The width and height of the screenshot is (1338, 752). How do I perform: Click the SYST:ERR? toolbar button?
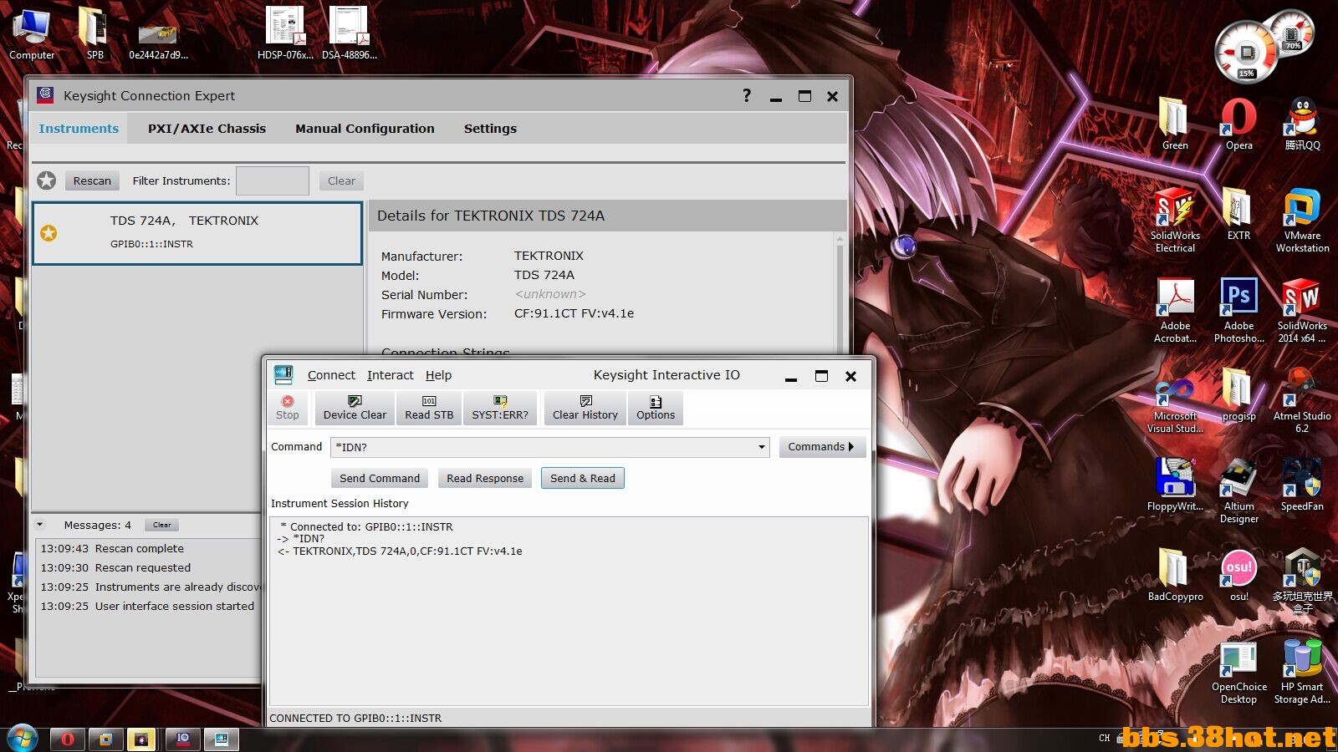tap(500, 408)
